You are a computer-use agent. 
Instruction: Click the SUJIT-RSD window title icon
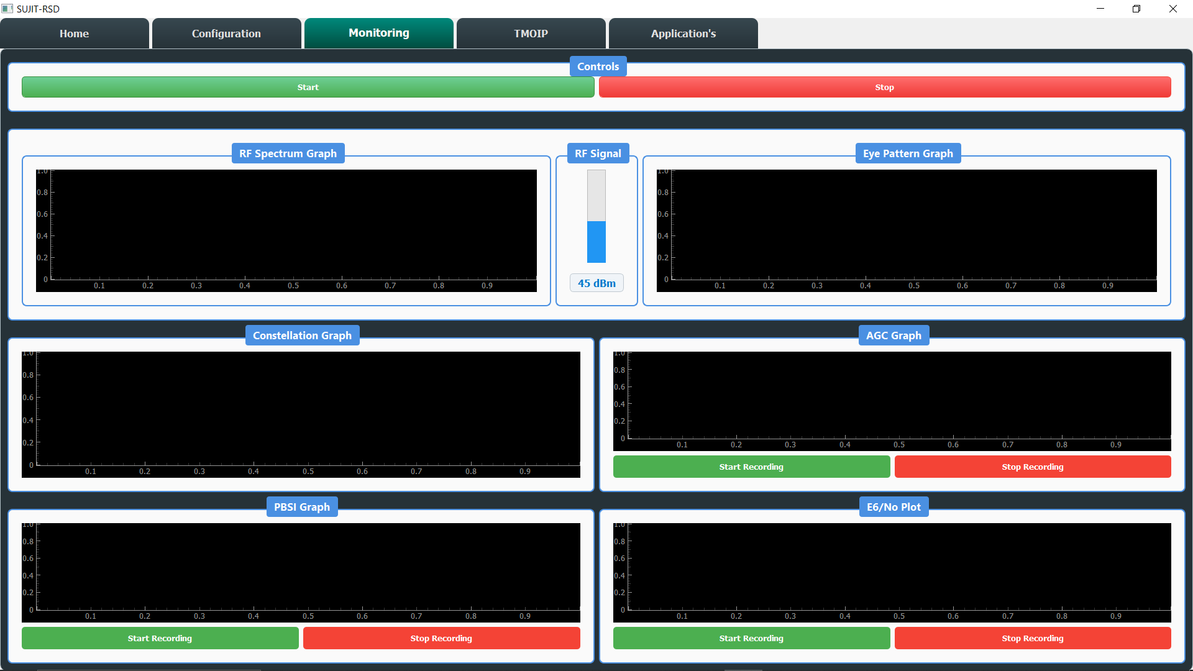click(7, 9)
